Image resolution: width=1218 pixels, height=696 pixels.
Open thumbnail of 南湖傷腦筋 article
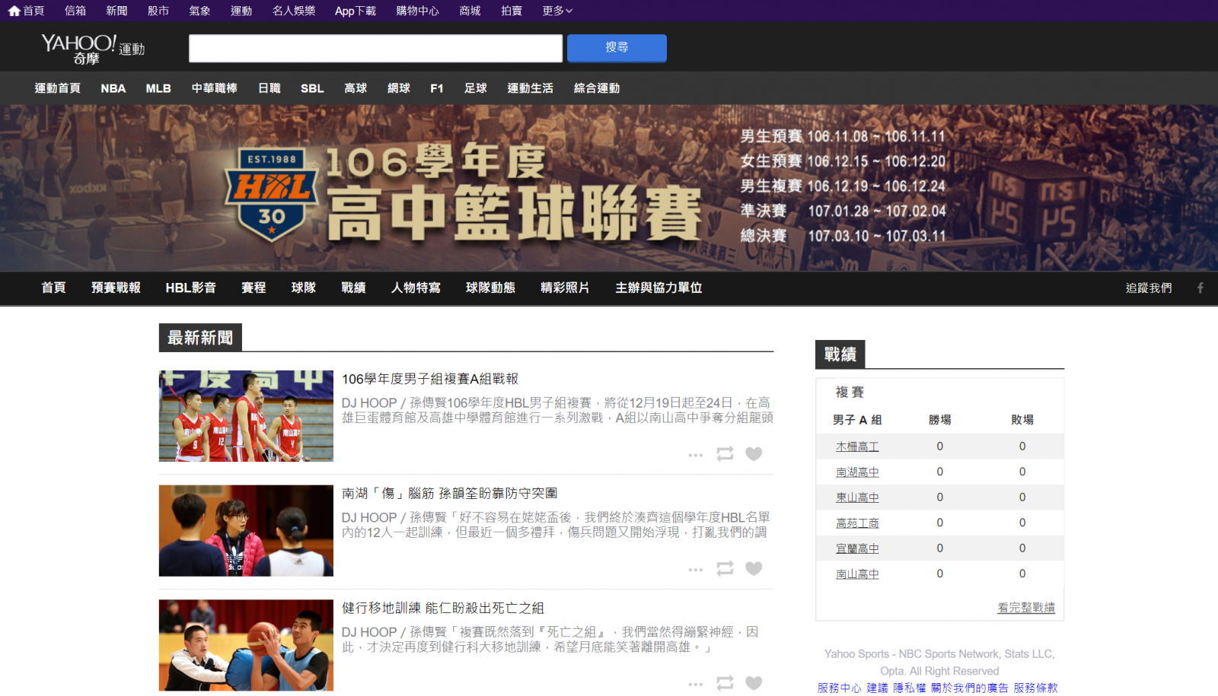(x=246, y=530)
